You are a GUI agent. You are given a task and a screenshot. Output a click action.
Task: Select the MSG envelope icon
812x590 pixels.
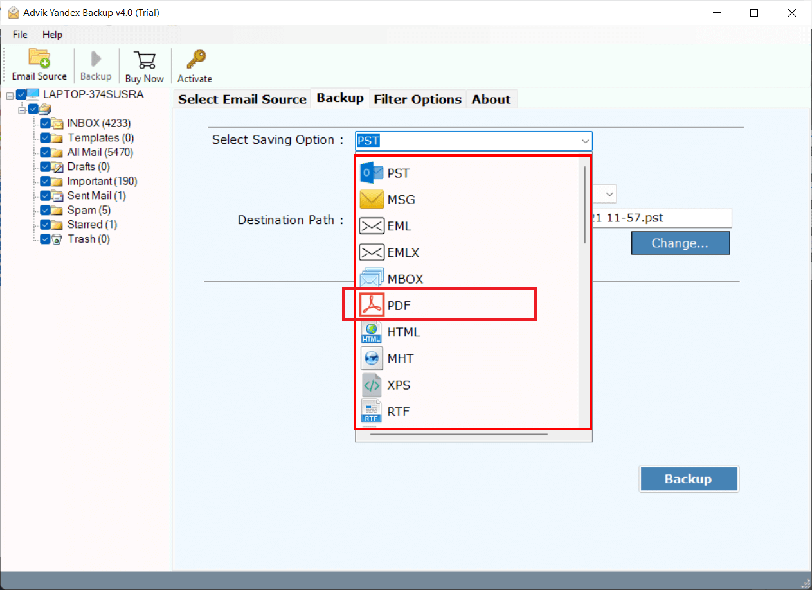tap(372, 200)
